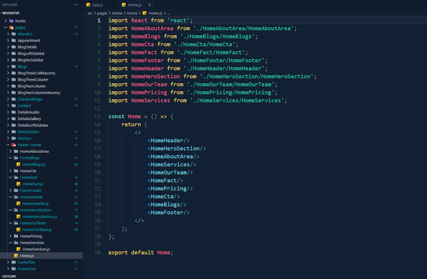Click the HomeFact.js file icon
427x279 pixels.
18,184
